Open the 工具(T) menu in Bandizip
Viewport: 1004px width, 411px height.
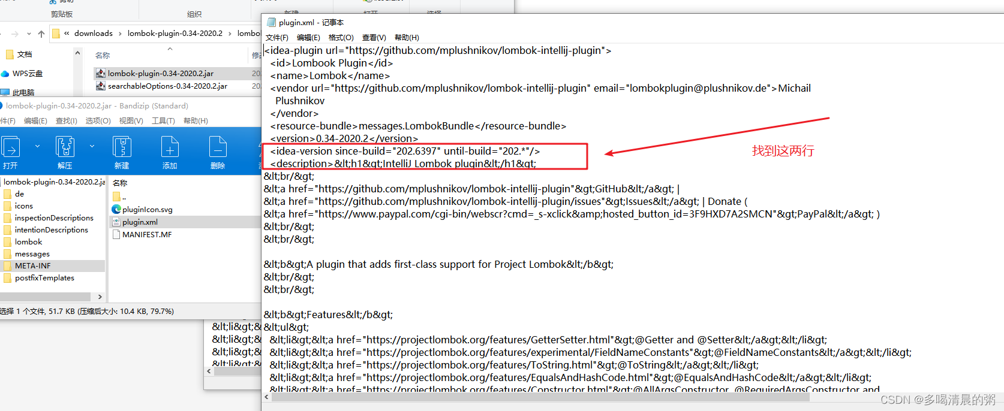coord(163,121)
